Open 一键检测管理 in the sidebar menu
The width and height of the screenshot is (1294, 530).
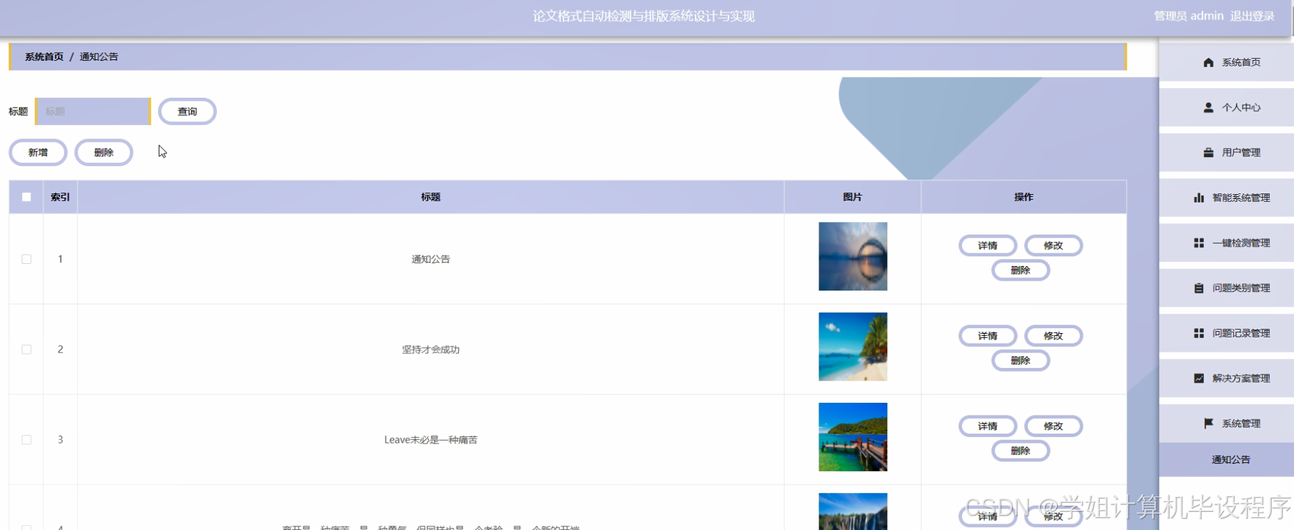pos(1226,243)
